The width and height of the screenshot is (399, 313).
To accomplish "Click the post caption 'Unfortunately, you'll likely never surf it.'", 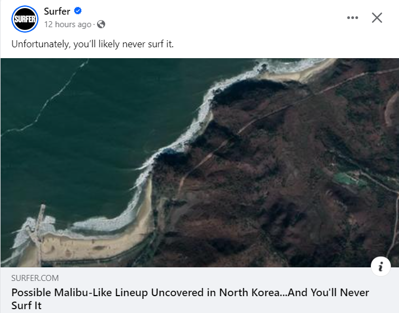I will click(x=92, y=44).
